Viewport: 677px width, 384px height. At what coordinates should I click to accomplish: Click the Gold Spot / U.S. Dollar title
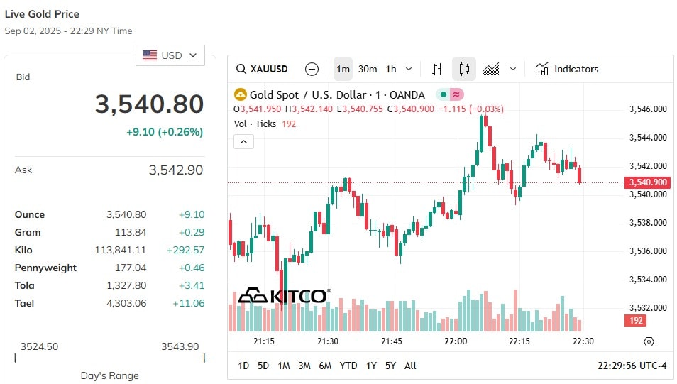pos(337,94)
